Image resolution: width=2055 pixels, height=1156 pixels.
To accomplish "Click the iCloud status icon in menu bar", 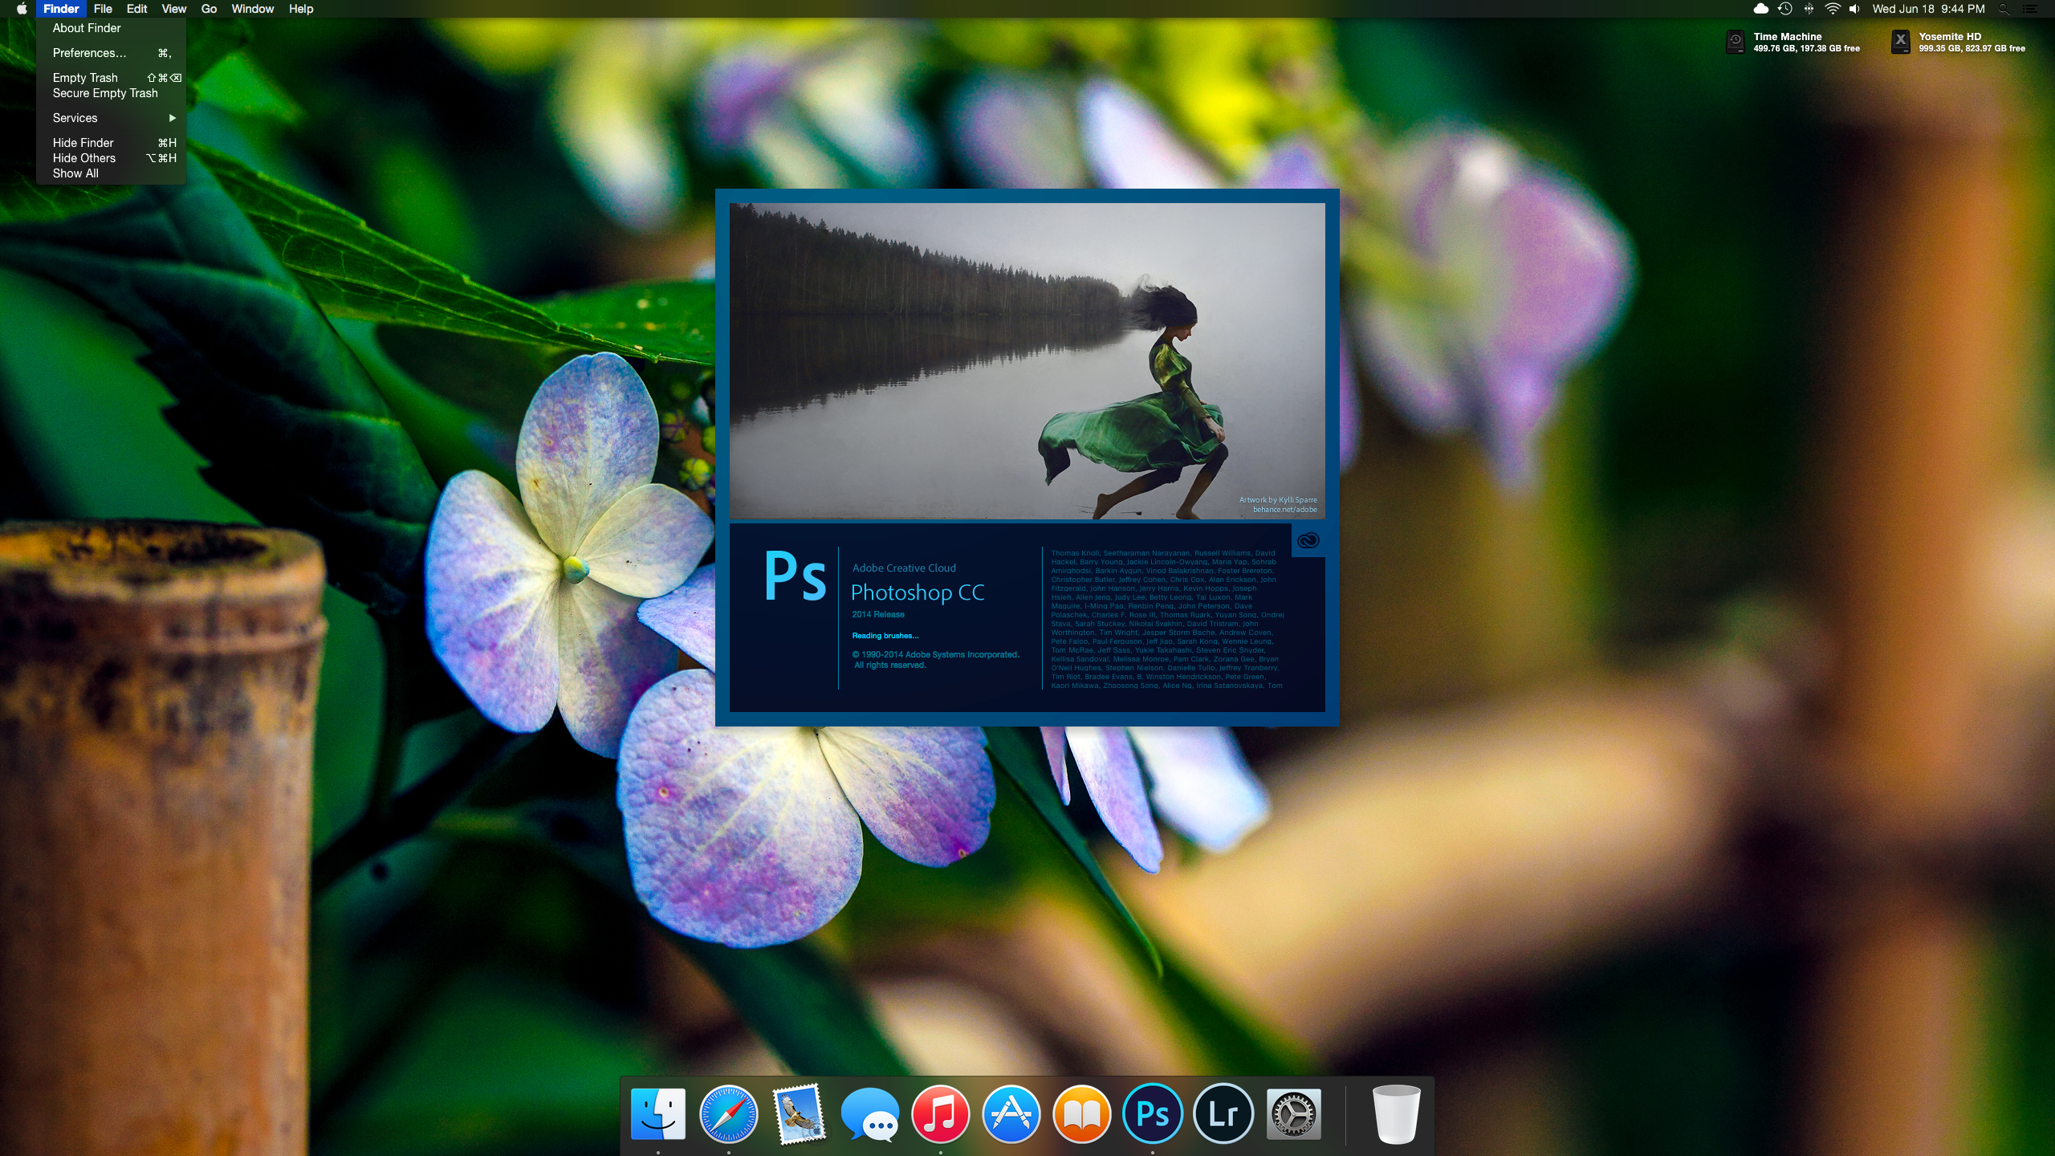I will pos(1760,9).
